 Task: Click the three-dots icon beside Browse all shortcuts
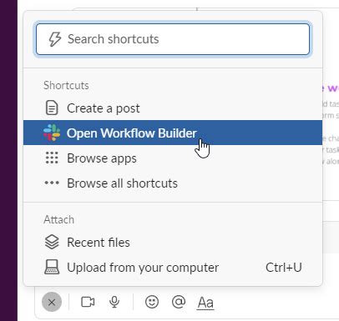52,183
